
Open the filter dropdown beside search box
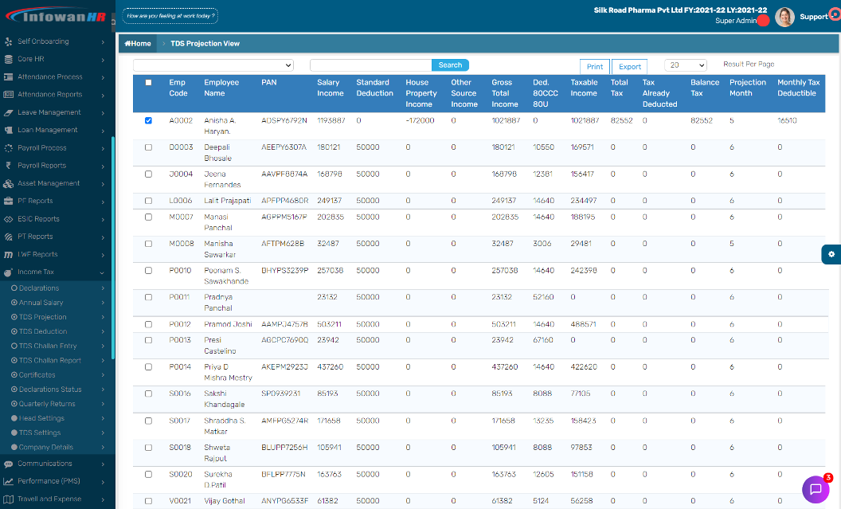coord(213,65)
